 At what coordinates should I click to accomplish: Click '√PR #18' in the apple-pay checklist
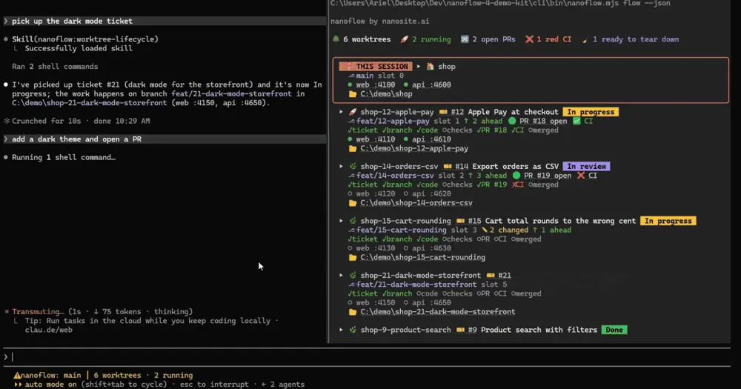pyautogui.click(x=494, y=130)
